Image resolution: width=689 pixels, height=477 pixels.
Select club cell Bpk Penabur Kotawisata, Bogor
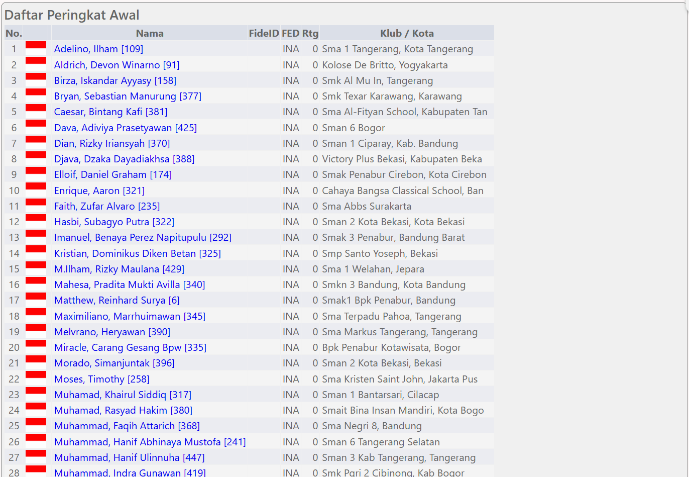pyautogui.click(x=407, y=347)
